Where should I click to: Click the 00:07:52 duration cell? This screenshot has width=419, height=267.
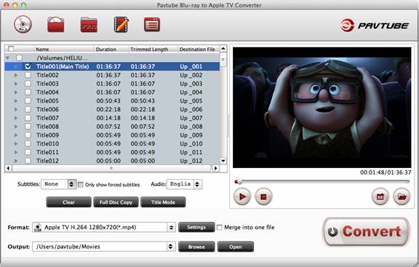[x=108, y=127]
